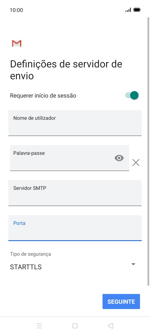This screenshot has width=150, height=335.
Task: Show the password with the eye icon
Action: [119, 158]
